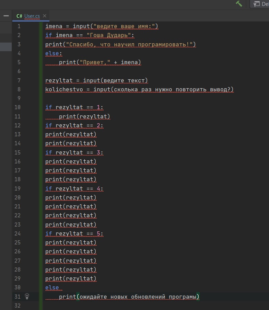Click line number 32 in the gutter
269x310 pixels.
click(x=17, y=306)
